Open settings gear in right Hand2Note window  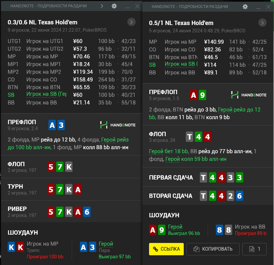(245, 7)
